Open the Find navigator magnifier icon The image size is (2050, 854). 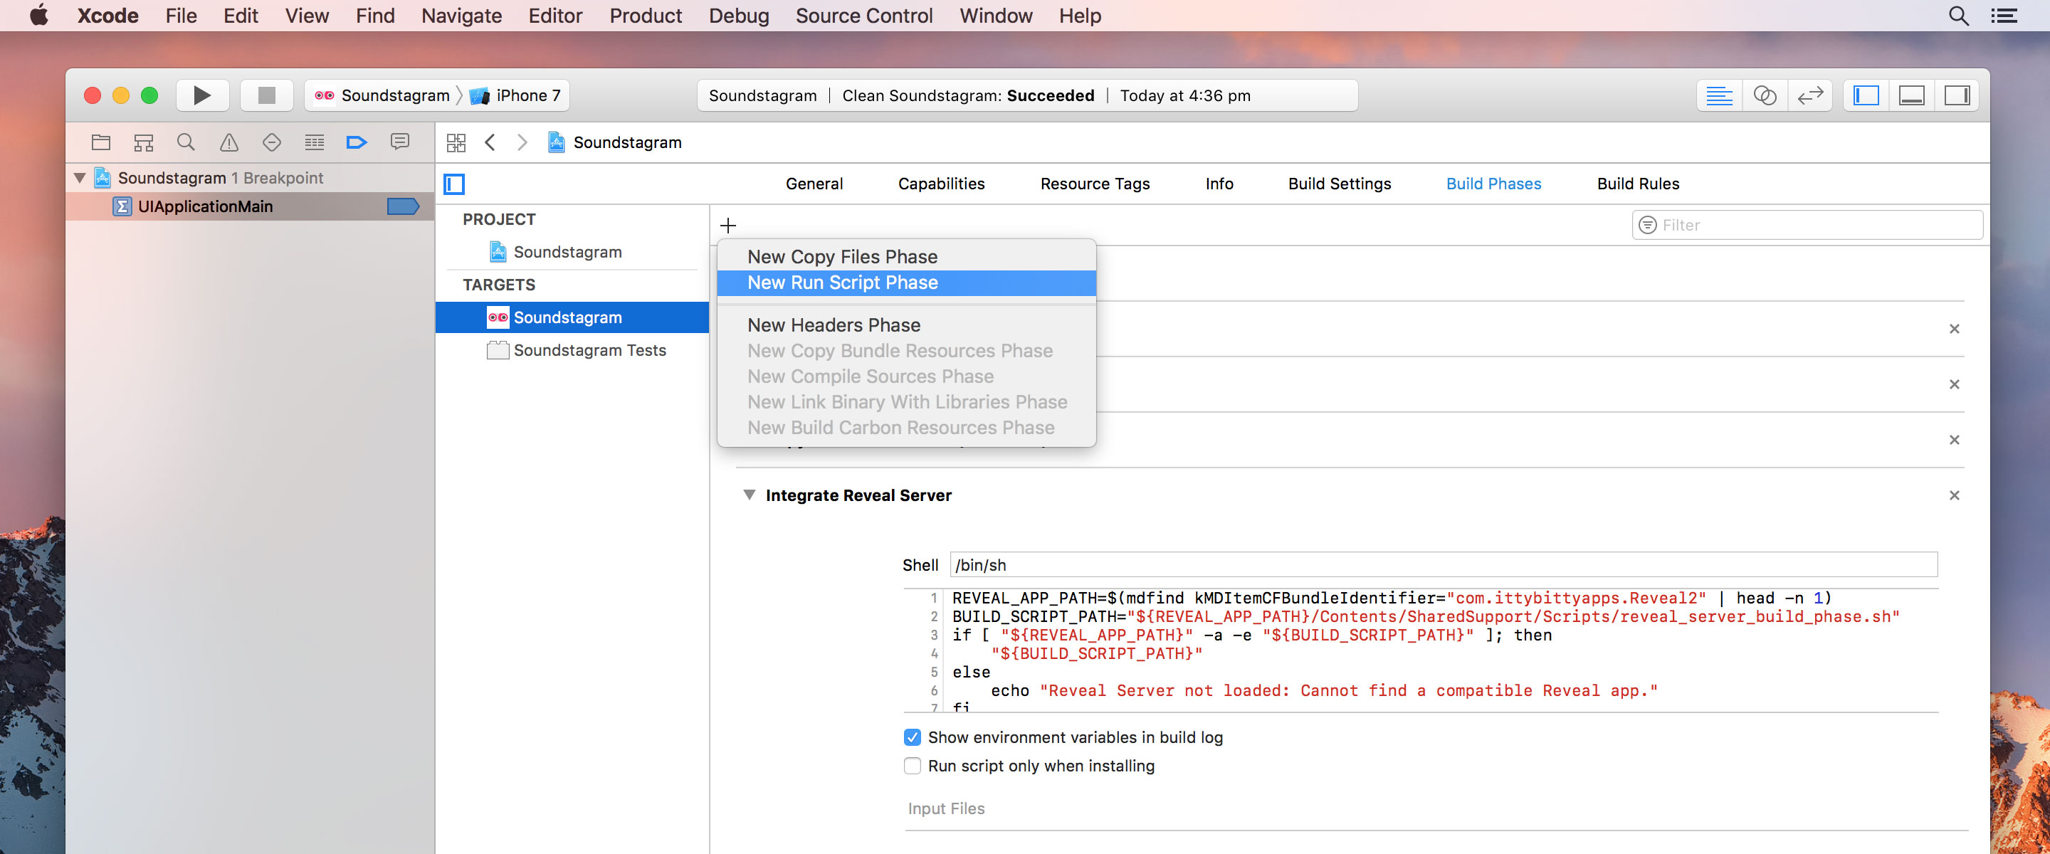[186, 142]
